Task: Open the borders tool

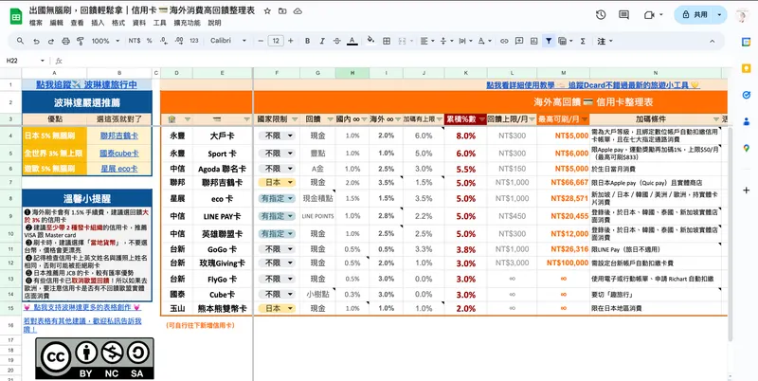Action: click(387, 41)
